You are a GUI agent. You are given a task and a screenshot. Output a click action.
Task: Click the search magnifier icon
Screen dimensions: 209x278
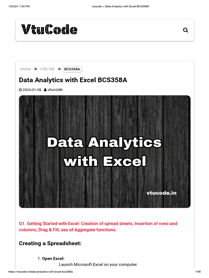[186, 30]
